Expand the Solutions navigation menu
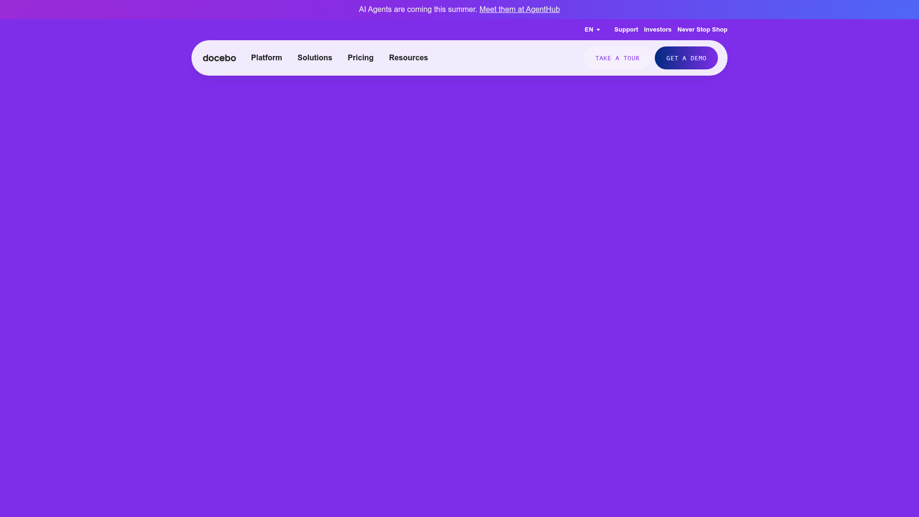The height and width of the screenshot is (517, 919). click(314, 58)
